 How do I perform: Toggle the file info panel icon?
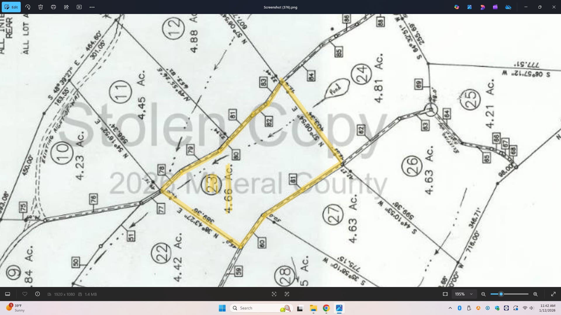point(37,294)
